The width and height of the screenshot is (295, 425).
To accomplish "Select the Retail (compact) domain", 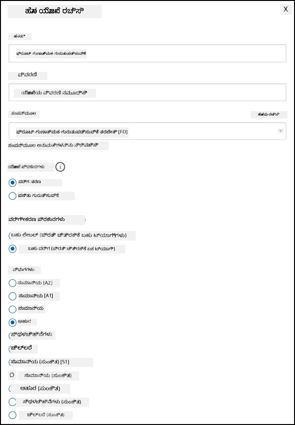I will click(12, 415).
